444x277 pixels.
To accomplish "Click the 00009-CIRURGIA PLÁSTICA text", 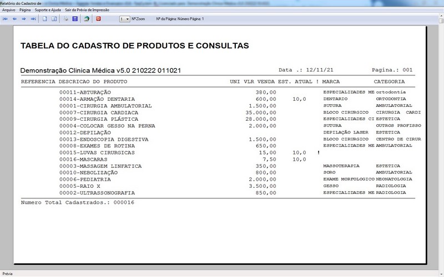I will 99,119.
